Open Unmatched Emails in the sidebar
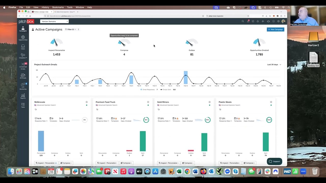 click(23, 66)
